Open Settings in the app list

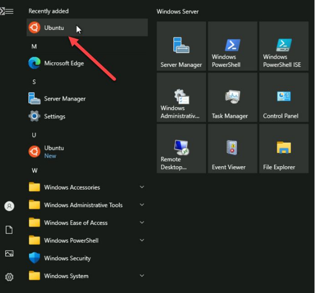coord(87,116)
